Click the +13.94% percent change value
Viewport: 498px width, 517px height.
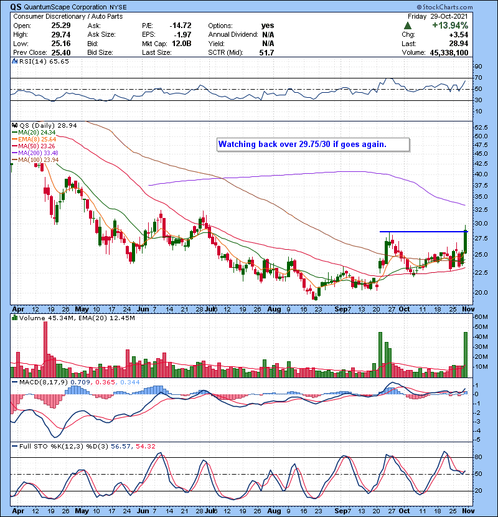[450, 26]
